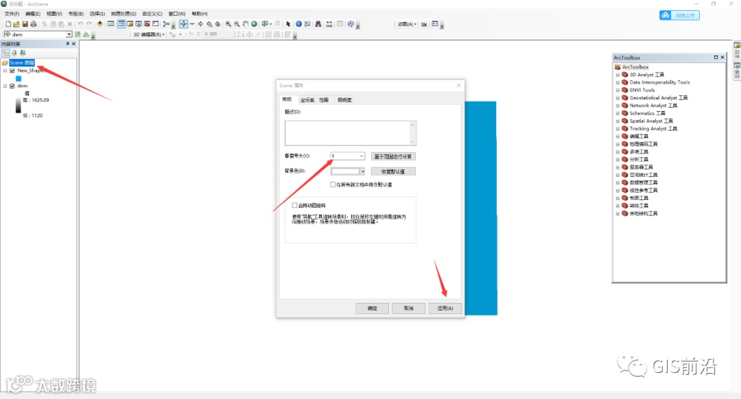Toggle the dem layer visibility checkbox
Screen dimensions: 741x399
[12, 86]
